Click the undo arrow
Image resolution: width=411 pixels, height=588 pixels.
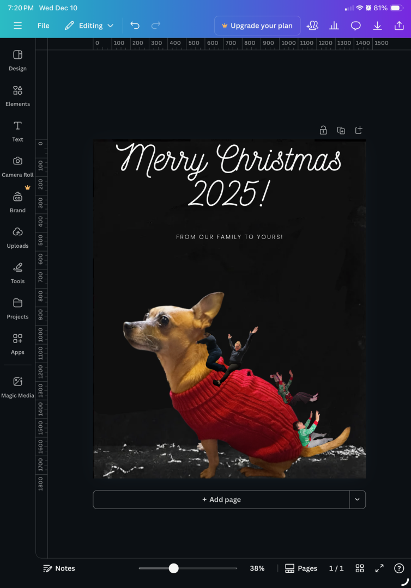135,26
